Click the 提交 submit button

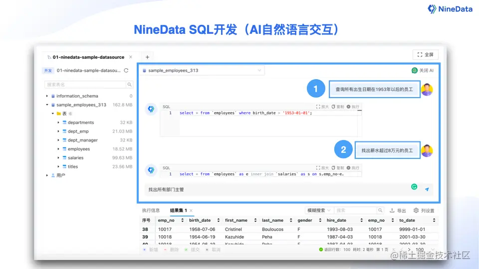pyautogui.click(x=192, y=250)
